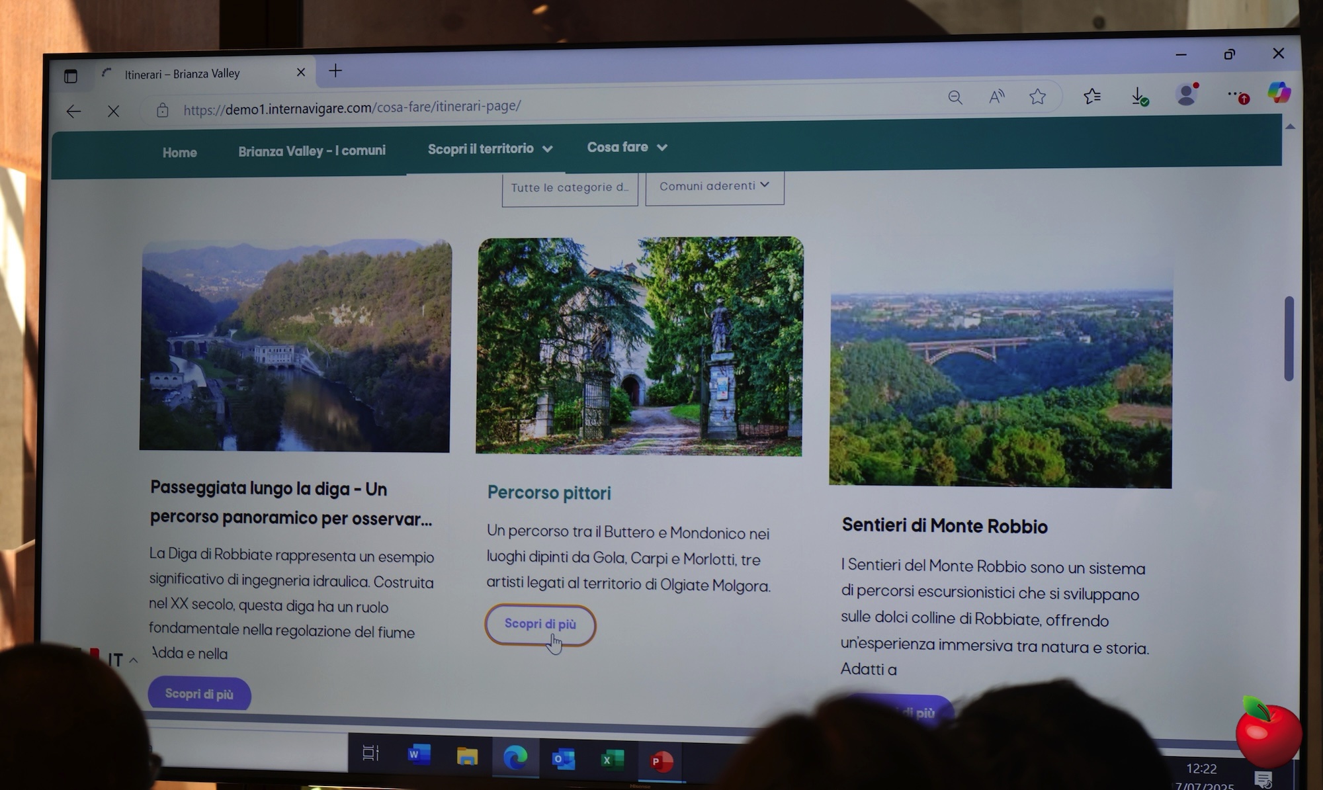
Task: Open Brianza Valley – I comuni menu item
Action: coord(312,151)
